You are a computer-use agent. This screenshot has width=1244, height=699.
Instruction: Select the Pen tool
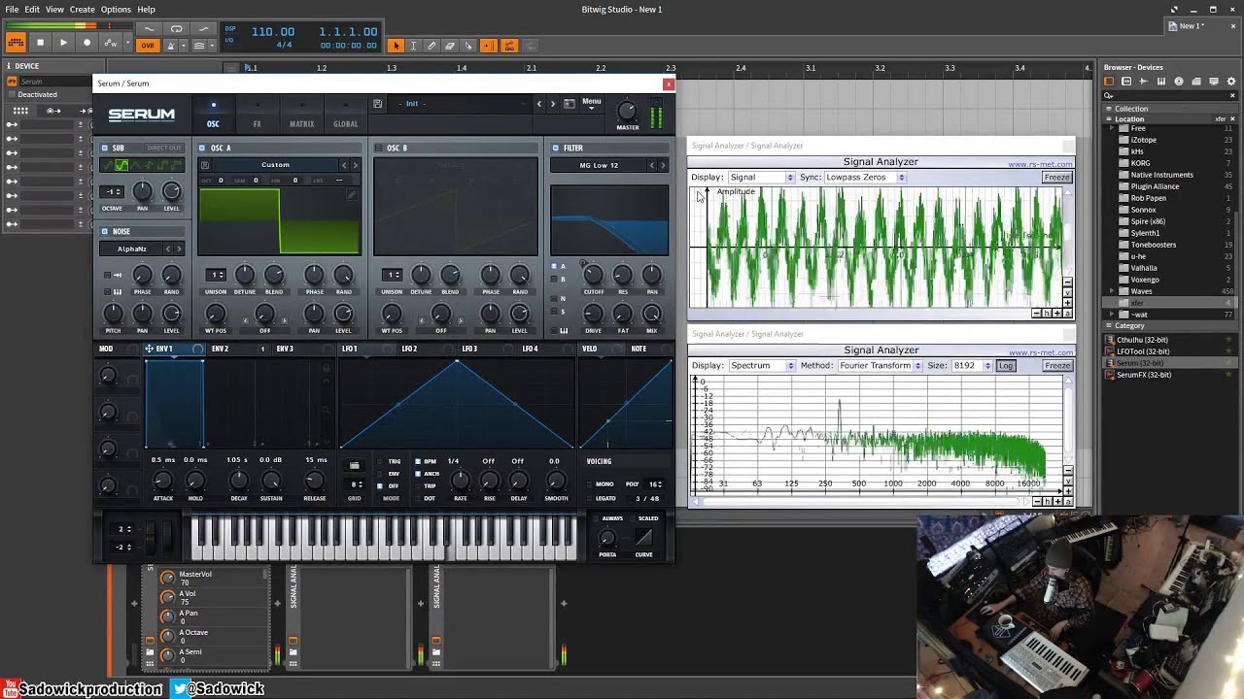pos(432,46)
